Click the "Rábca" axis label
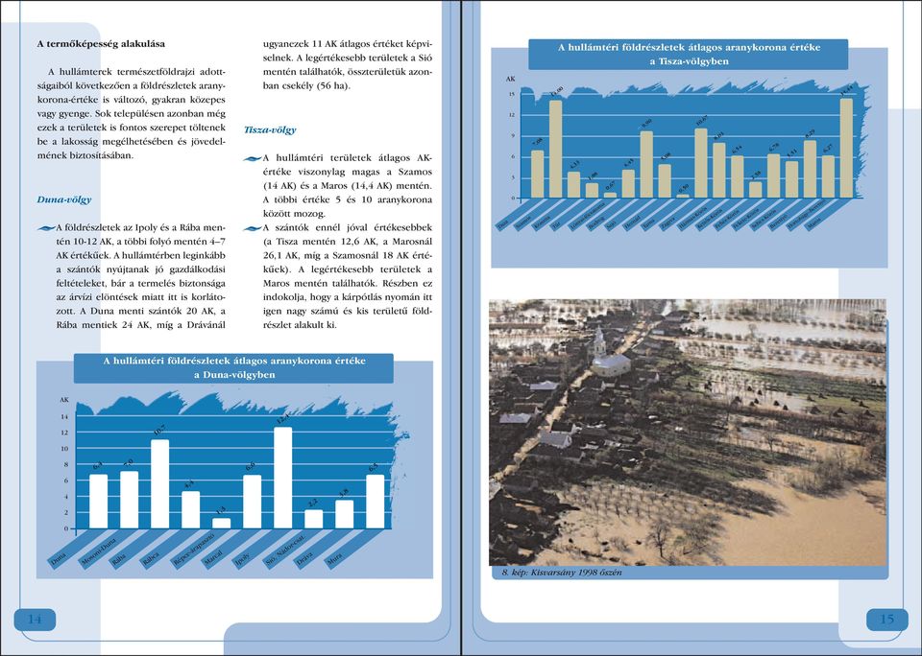The height and width of the screenshot is (656, 922). click(x=151, y=558)
